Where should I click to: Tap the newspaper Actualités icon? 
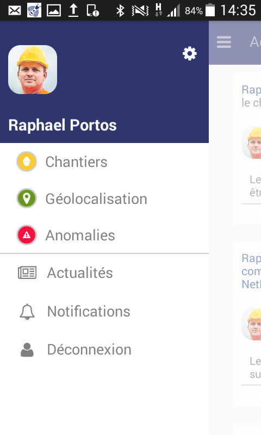tap(27, 272)
